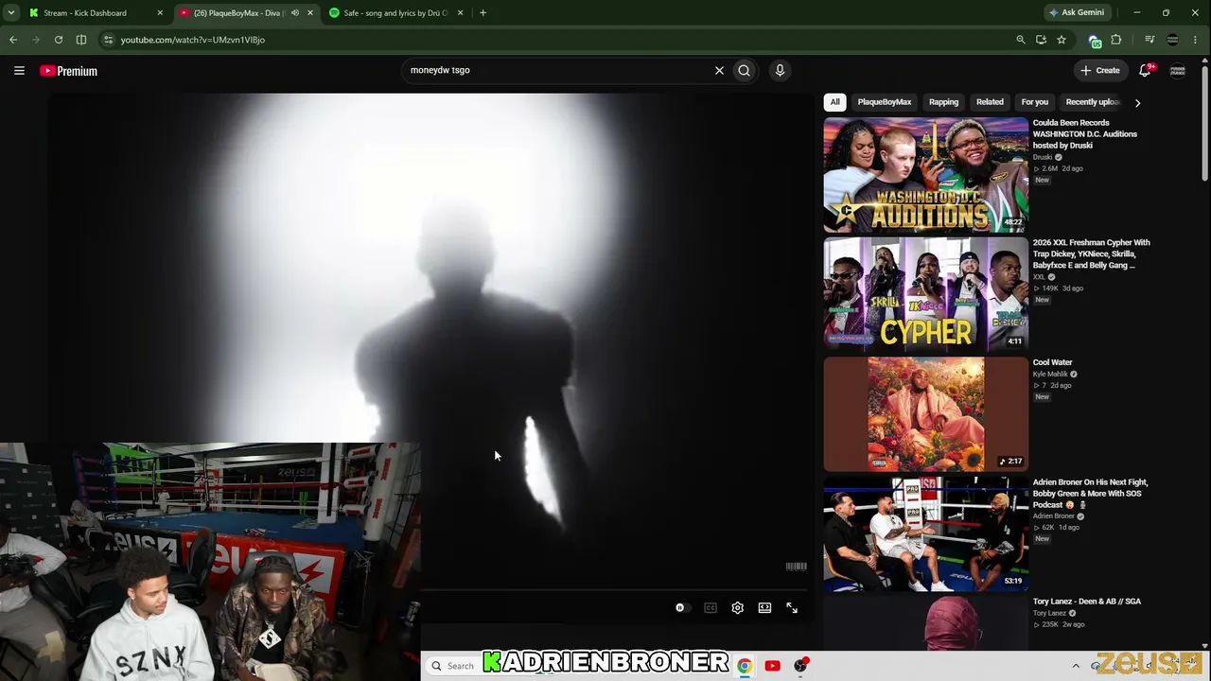Viewport: 1211px width, 681px height.
Task: Open video player settings gear
Action: [738, 608]
